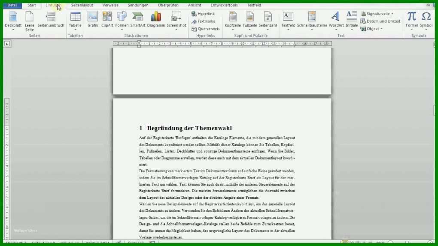Insert a Seitenumbruch page break
Image resolution: width=438 pixels, height=246 pixels.
tap(51, 20)
